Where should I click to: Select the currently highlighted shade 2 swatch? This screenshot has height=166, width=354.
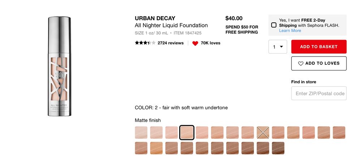[187, 133]
